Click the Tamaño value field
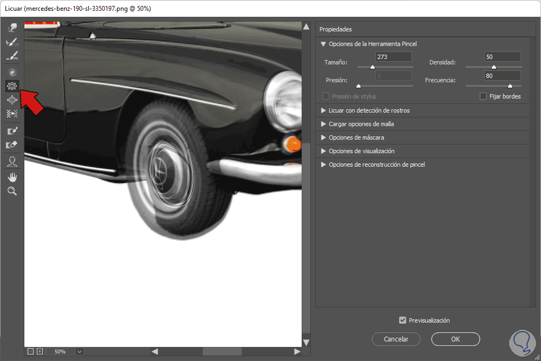541x361 pixels. coord(393,57)
